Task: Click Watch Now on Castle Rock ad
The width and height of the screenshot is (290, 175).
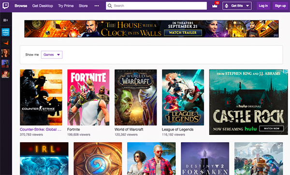Action: pos(272,129)
